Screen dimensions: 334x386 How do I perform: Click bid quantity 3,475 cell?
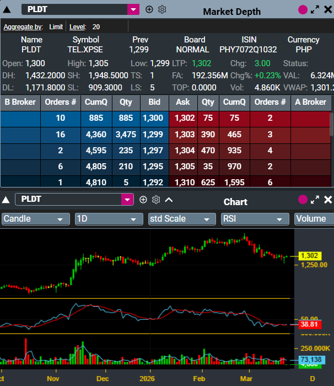126,135
